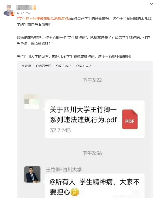Click 王竹卿 suited profile photo in chat
This screenshot has height=198, width=156.
pos(32,174)
